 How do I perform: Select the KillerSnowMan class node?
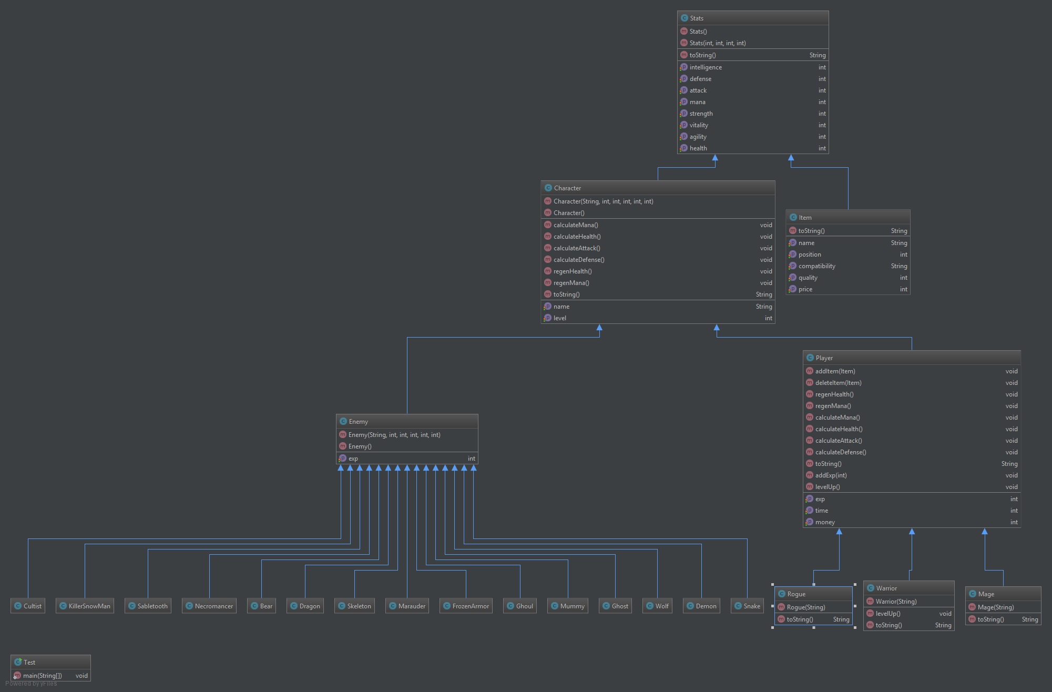85,606
